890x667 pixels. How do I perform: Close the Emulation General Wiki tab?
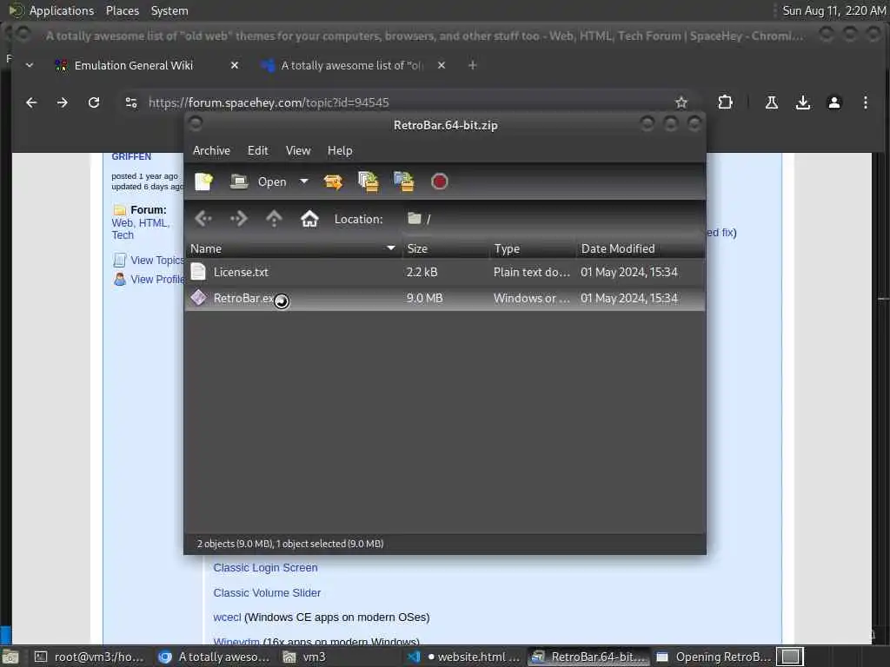point(235,65)
